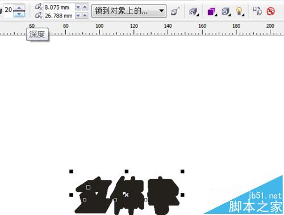This screenshot has width=284, height=215.
Task: Click the X center marker on the text
Action: pos(126,195)
